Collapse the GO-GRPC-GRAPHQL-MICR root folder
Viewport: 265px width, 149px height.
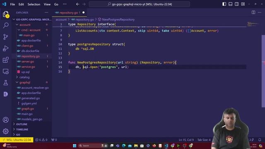pos(32,19)
